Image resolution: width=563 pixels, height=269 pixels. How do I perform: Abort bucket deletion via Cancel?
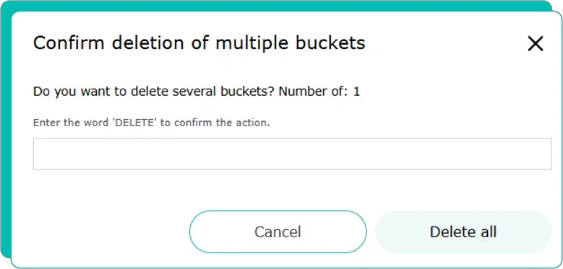pyautogui.click(x=278, y=231)
